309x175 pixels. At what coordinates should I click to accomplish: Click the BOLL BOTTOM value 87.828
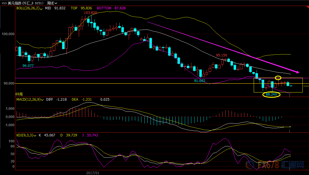click(120, 8)
